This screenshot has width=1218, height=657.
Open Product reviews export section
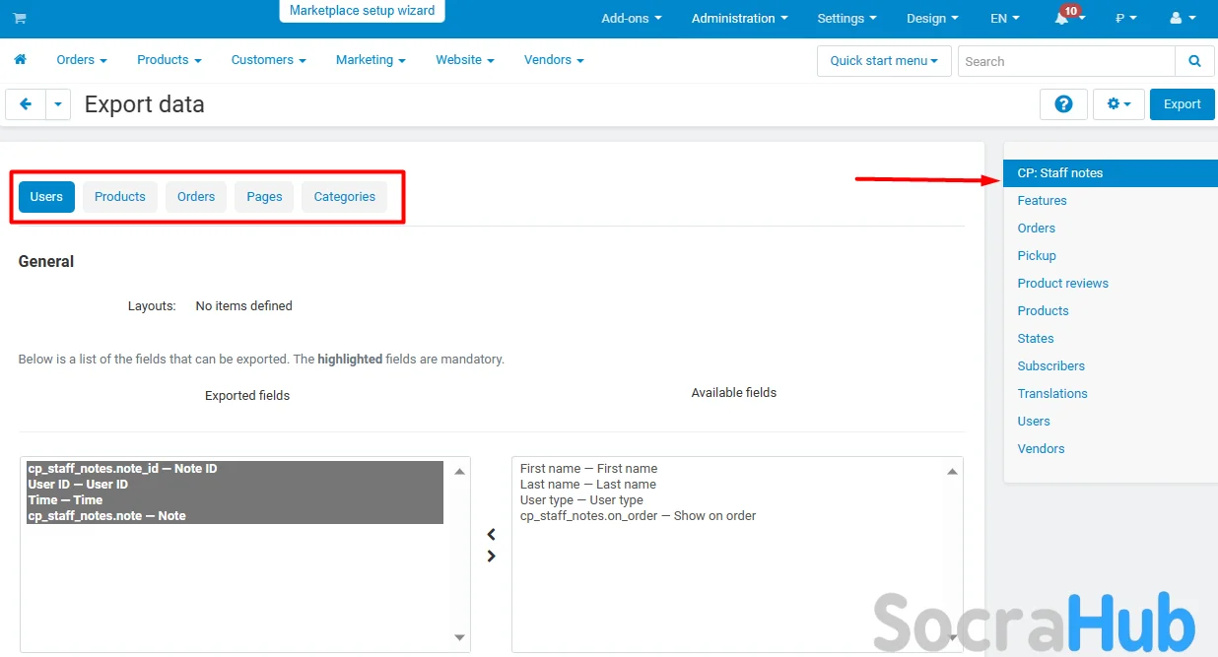click(1062, 284)
